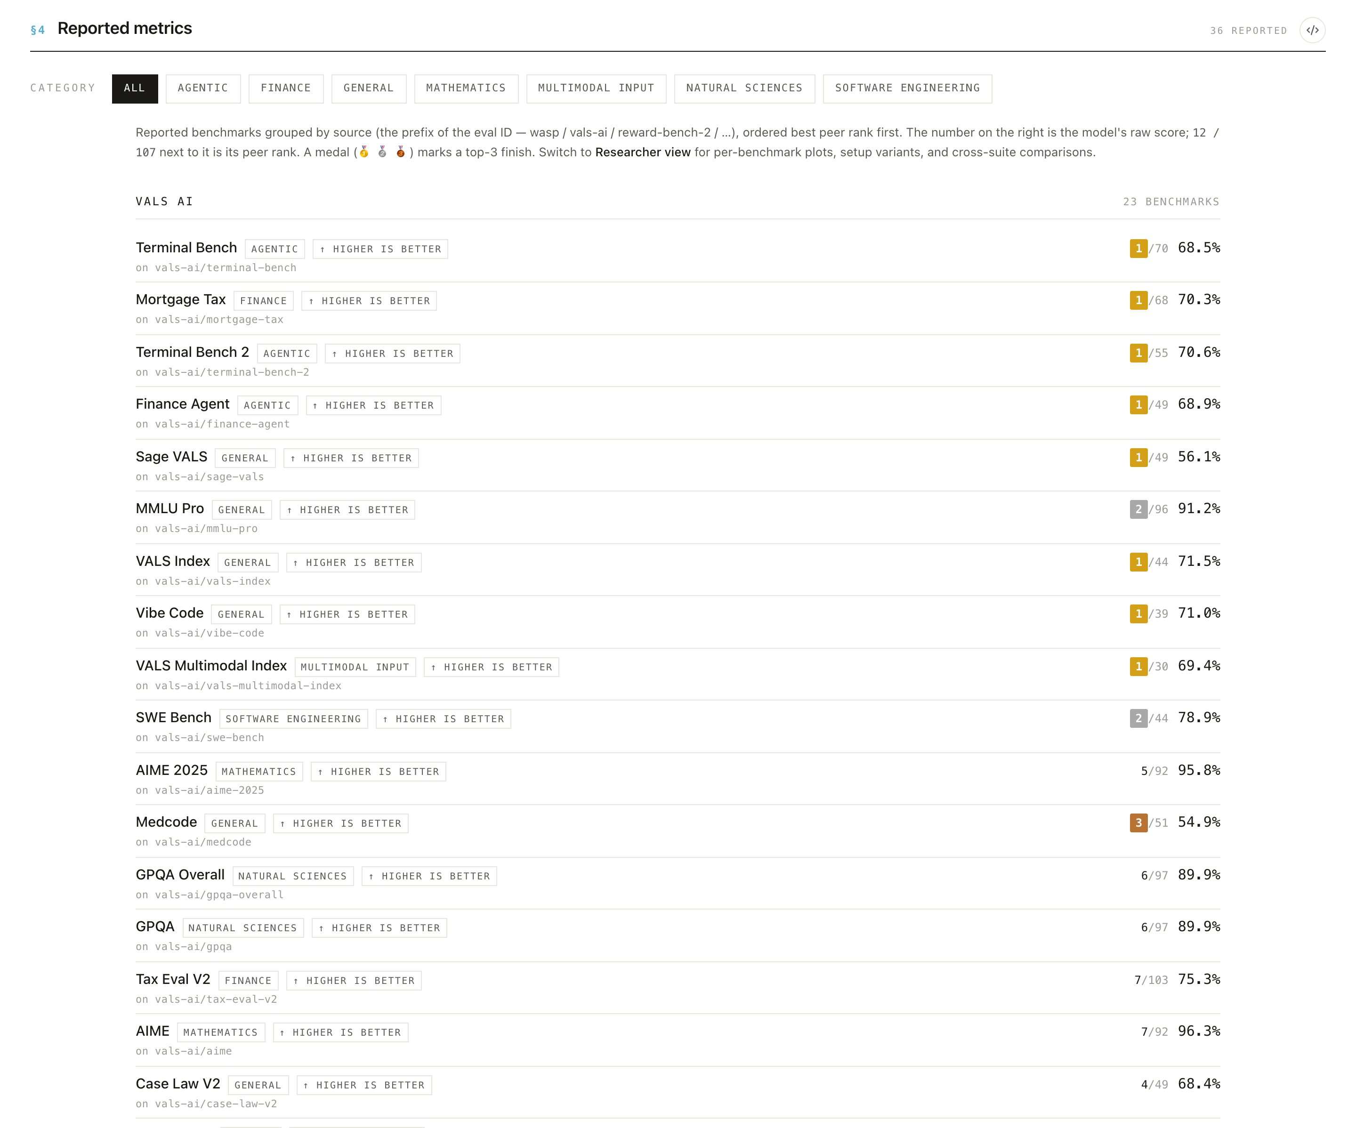
Task: Open the SWE Bench benchmark
Action: [x=678, y=727]
